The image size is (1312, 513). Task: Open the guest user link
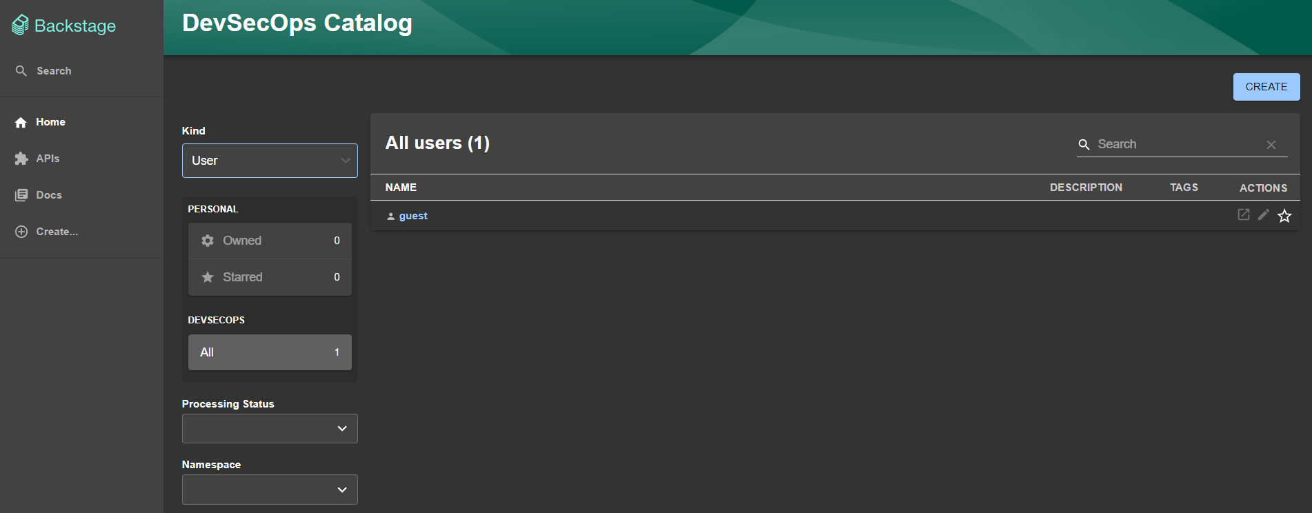pyautogui.click(x=413, y=216)
